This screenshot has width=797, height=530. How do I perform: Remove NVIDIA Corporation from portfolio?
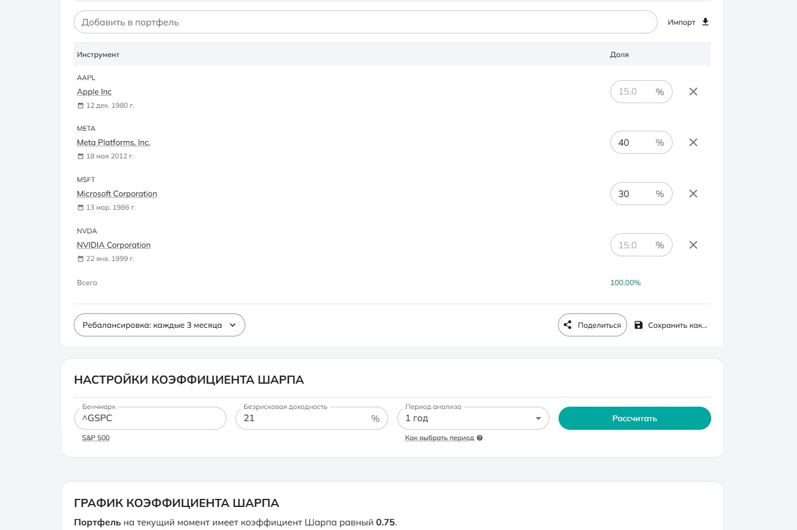coord(693,245)
